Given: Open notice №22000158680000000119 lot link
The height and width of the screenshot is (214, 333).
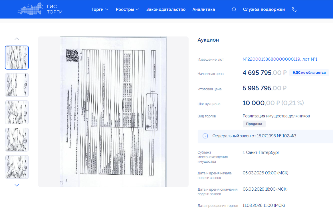Looking at the screenshot, I should tap(280, 59).
